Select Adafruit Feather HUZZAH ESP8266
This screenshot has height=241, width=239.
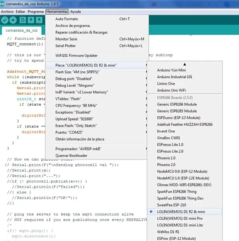click(x=185, y=125)
